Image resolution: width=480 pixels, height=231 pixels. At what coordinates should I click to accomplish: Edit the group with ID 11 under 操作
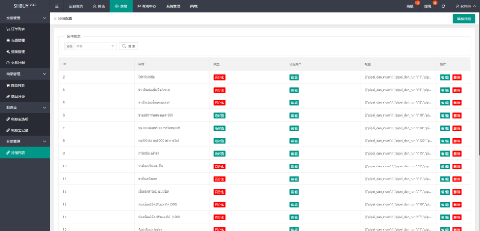[445, 179]
